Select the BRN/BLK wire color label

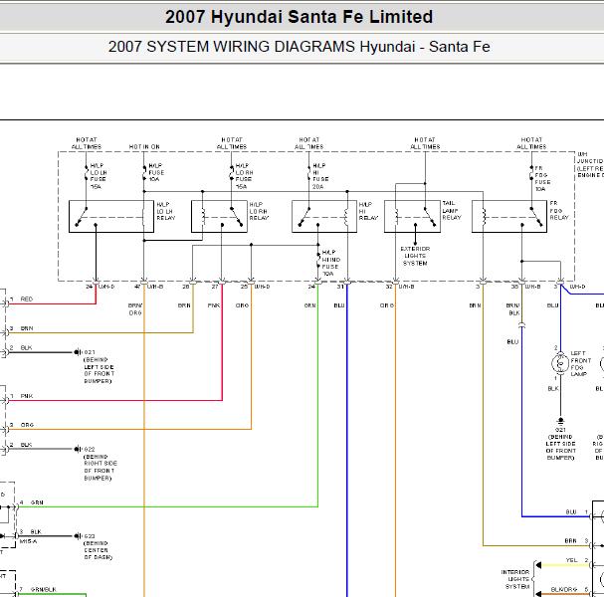513,309
